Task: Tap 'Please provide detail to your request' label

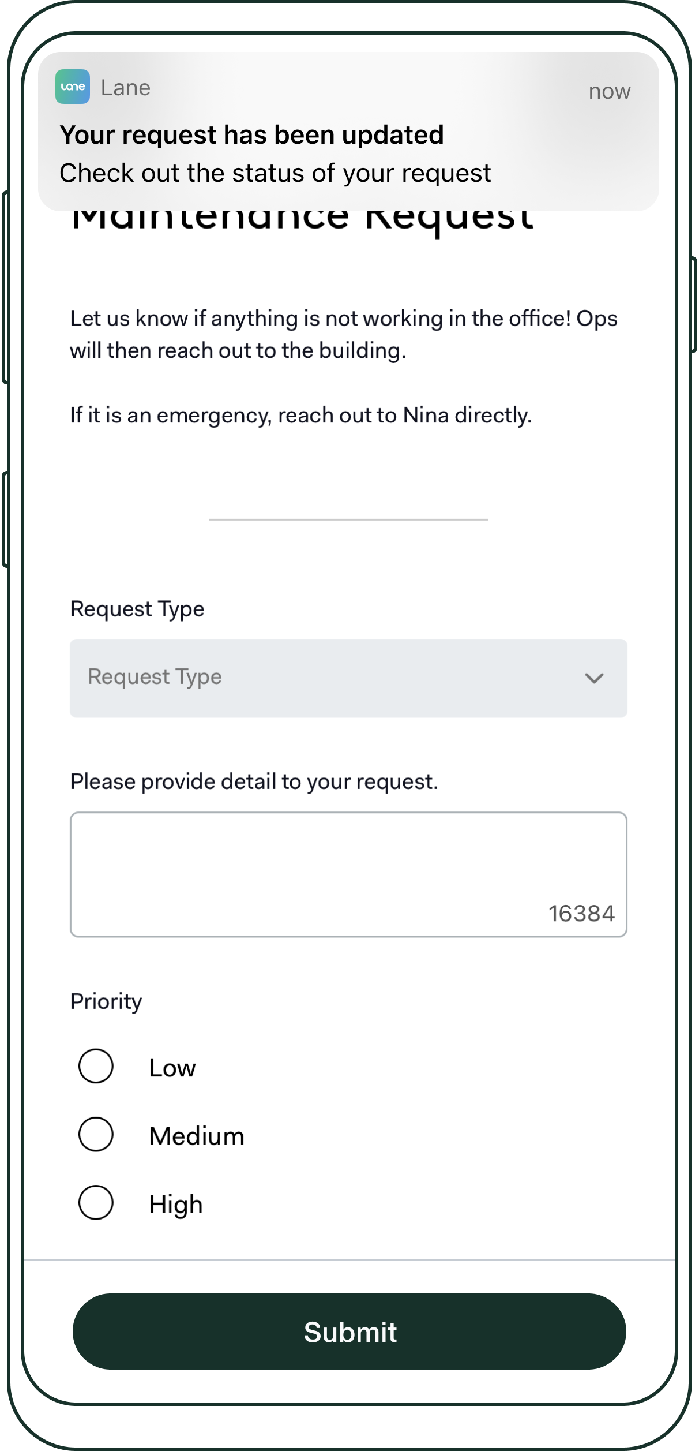Action: [x=254, y=781]
